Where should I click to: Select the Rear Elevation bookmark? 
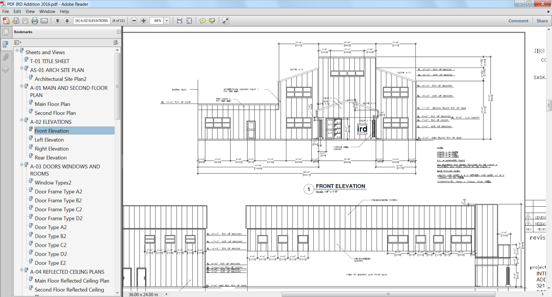pos(51,157)
